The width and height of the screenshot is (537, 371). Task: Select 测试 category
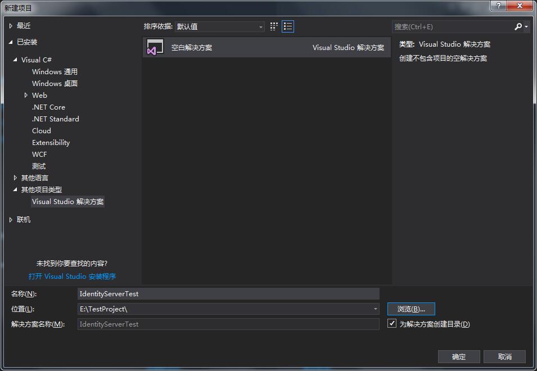click(39, 166)
